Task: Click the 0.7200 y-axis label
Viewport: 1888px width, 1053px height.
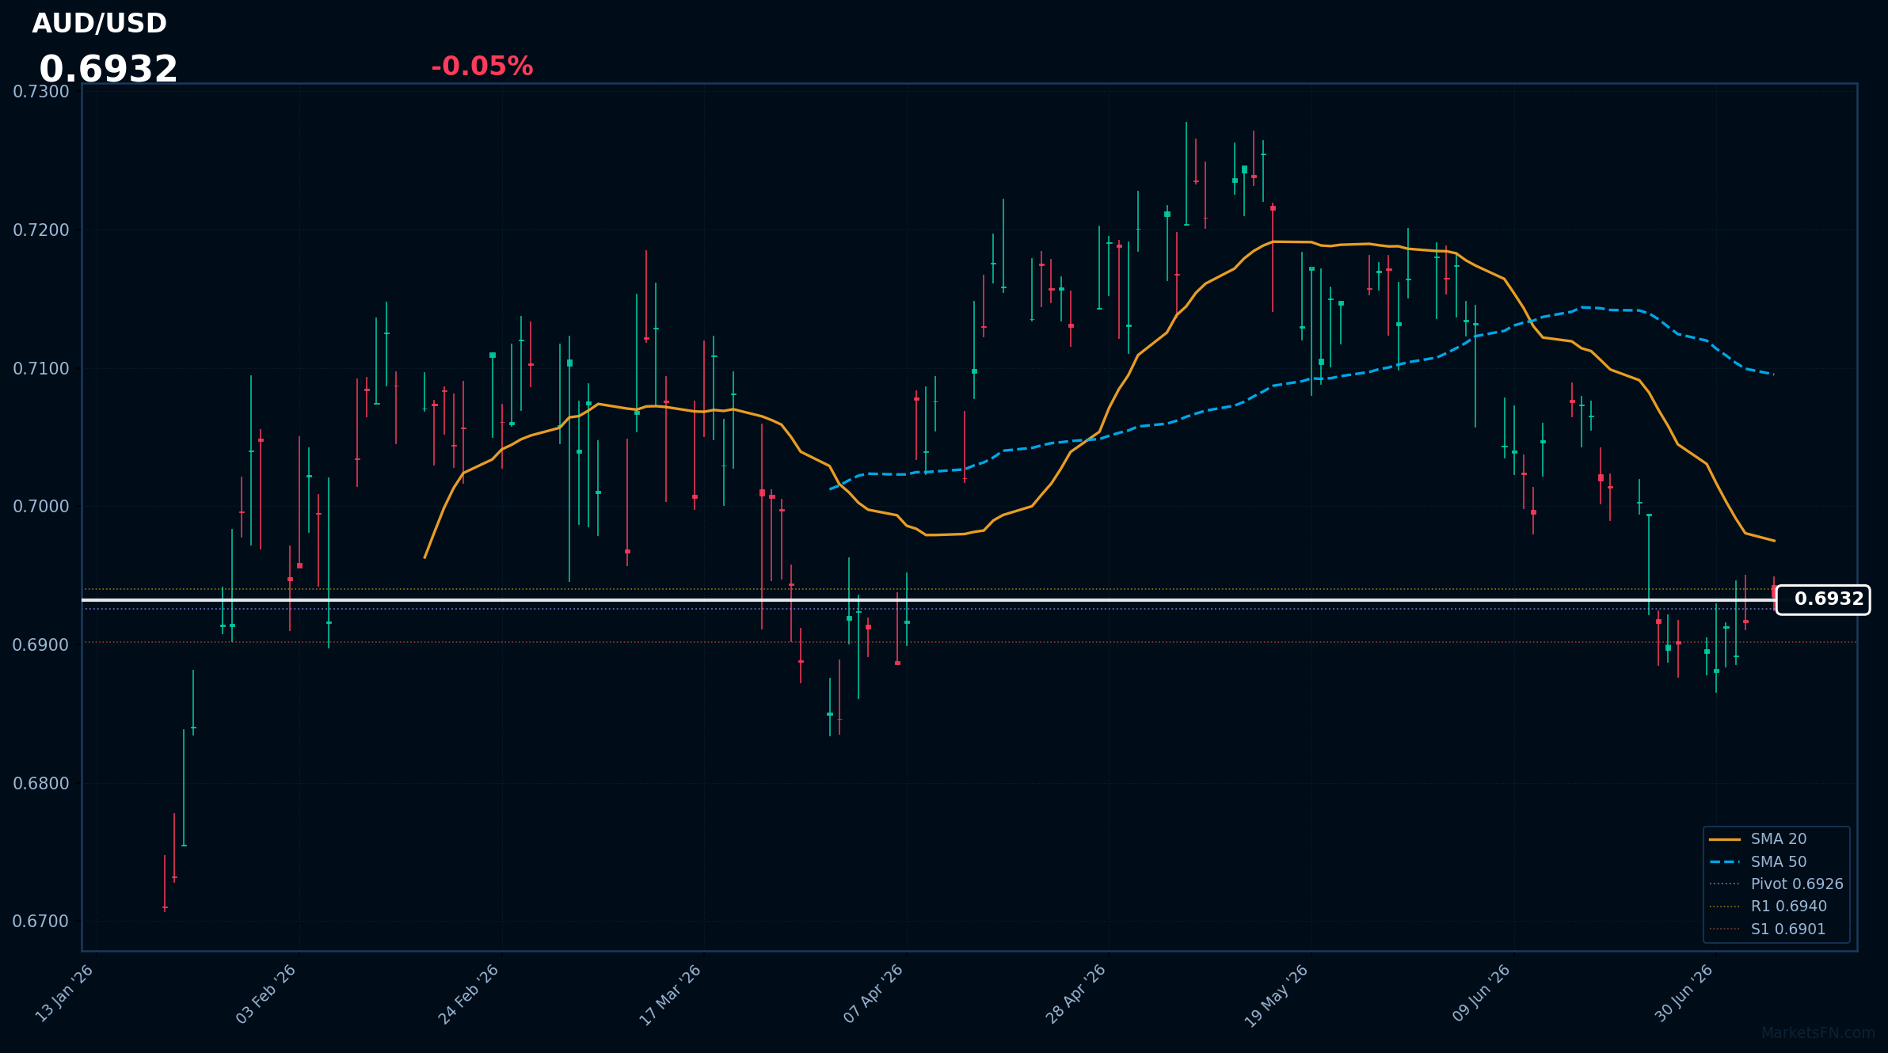Action: pos(41,230)
